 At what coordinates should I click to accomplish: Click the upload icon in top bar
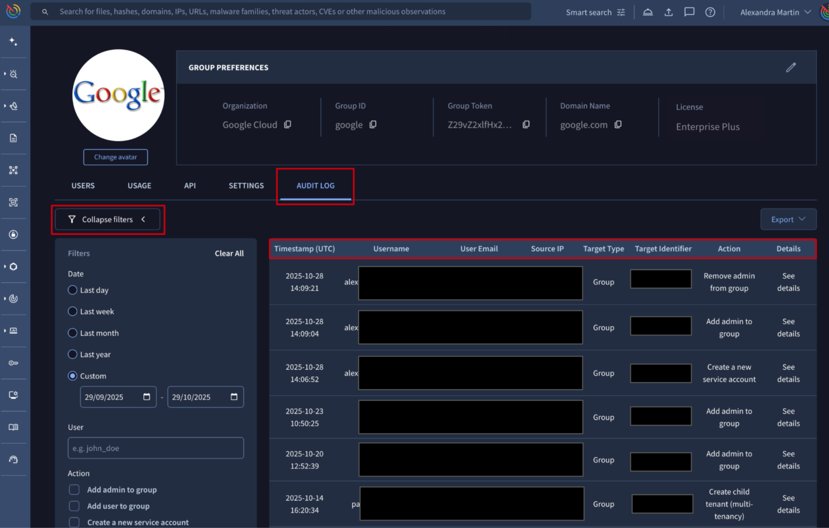[x=668, y=12]
